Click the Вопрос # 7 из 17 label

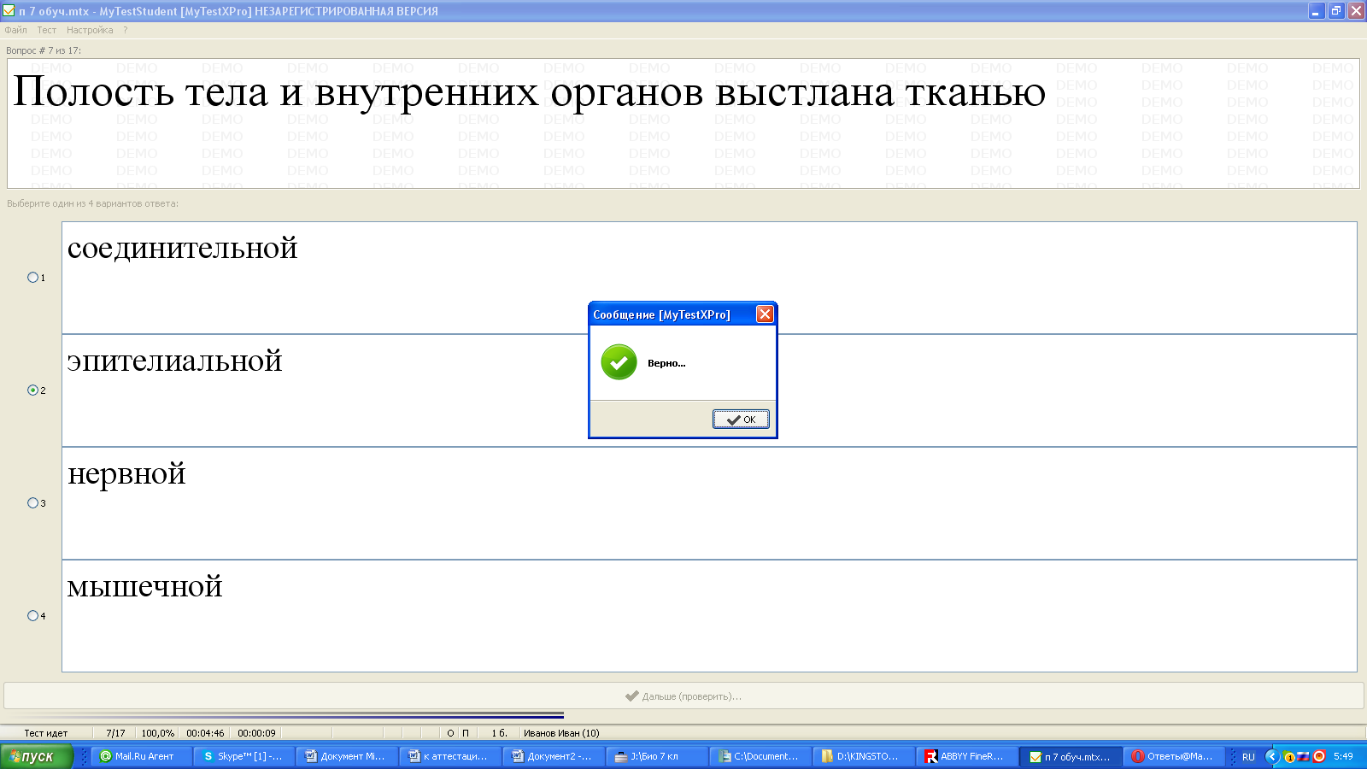coord(44,50)
